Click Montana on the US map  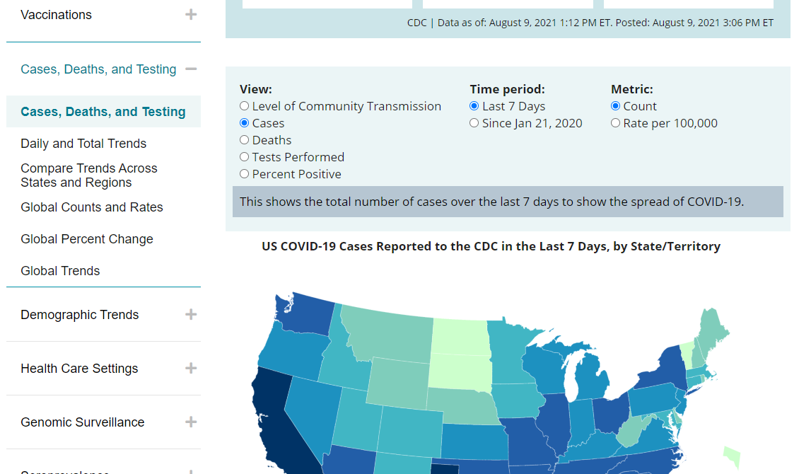(390, 334)
